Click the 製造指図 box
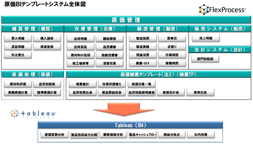 143,38
